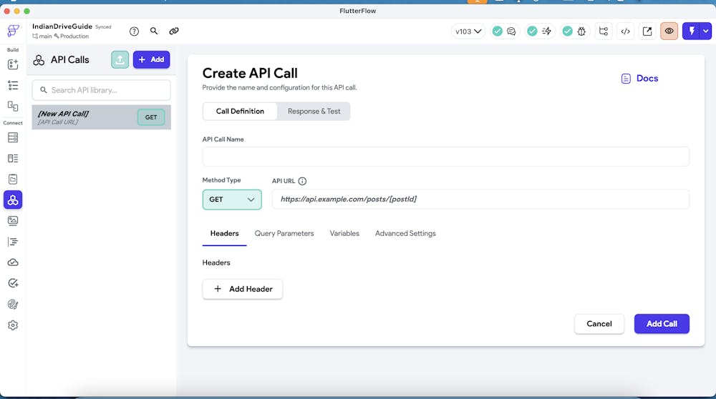Screen dimensions: 716x399
Task: Click the Test Mode lightning button
Action: (x=692, y=31)
